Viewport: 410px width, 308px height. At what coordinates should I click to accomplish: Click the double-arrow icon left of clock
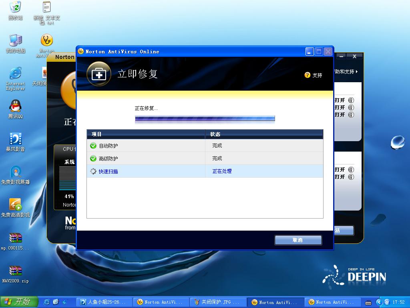(x=387, y=302)
